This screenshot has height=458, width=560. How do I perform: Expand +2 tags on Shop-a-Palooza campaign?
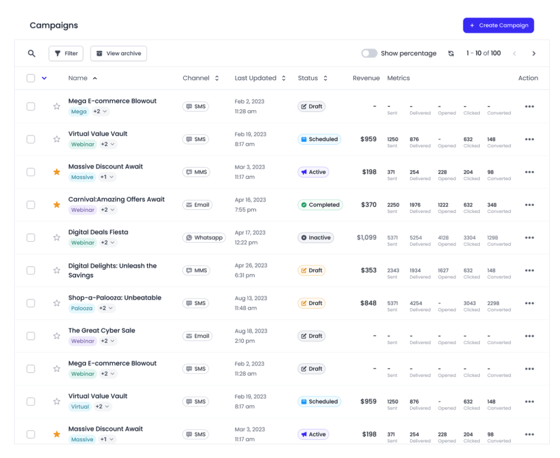106,308
